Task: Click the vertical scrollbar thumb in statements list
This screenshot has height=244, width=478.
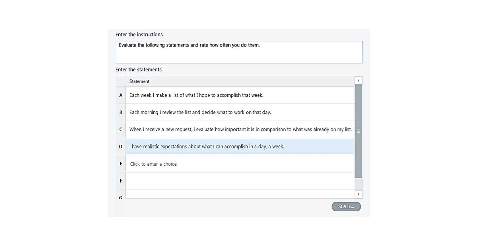Action: 358,131
